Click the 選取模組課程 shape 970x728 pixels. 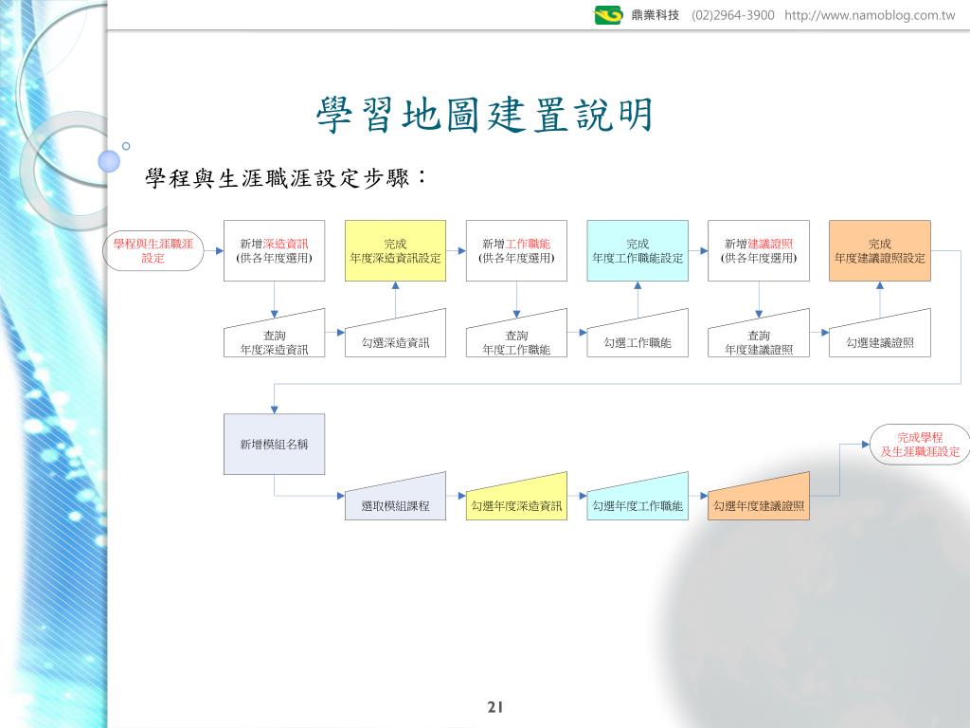[x=395, y=500]
